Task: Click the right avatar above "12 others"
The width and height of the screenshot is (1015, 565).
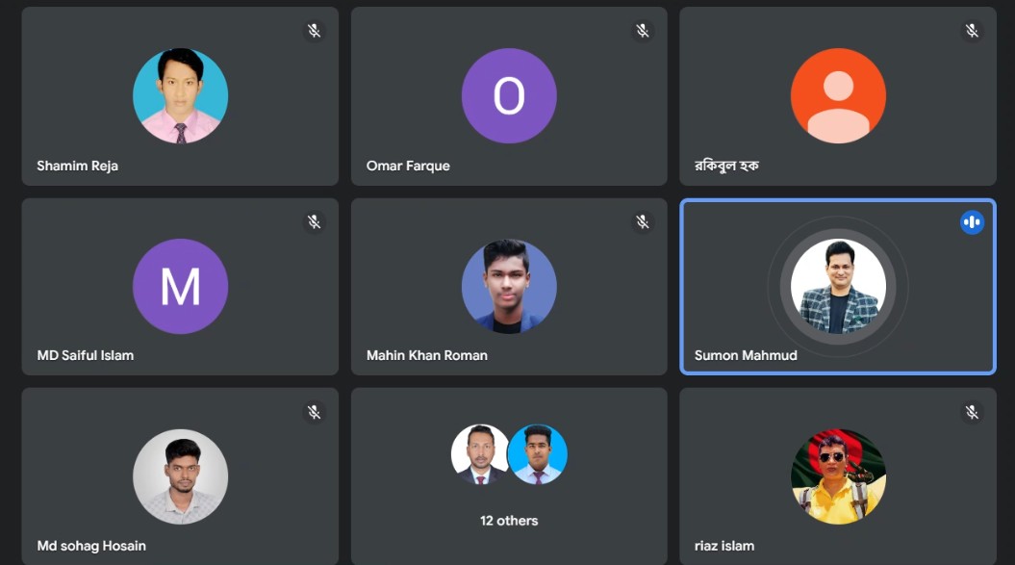Action: click(x=538, y=454)
